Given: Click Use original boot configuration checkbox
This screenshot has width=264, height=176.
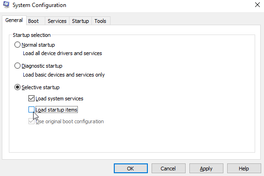Looking at the screenshot, I should point(32,121).
